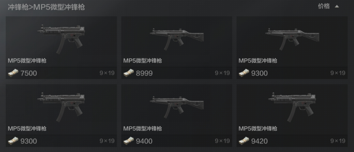This screenshot has height=152, width=354.
Task: Click the 8999 price text
Action: 144,73
